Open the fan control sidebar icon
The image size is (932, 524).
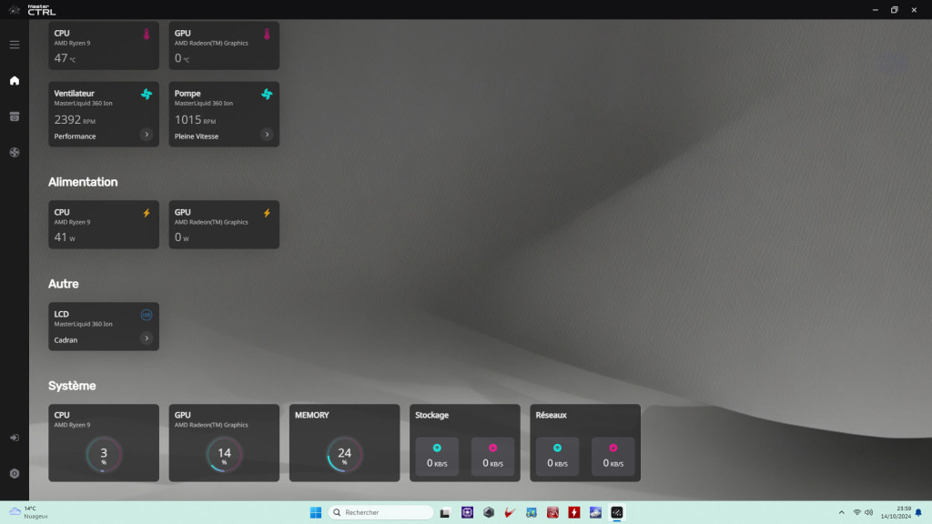[15, 152]
